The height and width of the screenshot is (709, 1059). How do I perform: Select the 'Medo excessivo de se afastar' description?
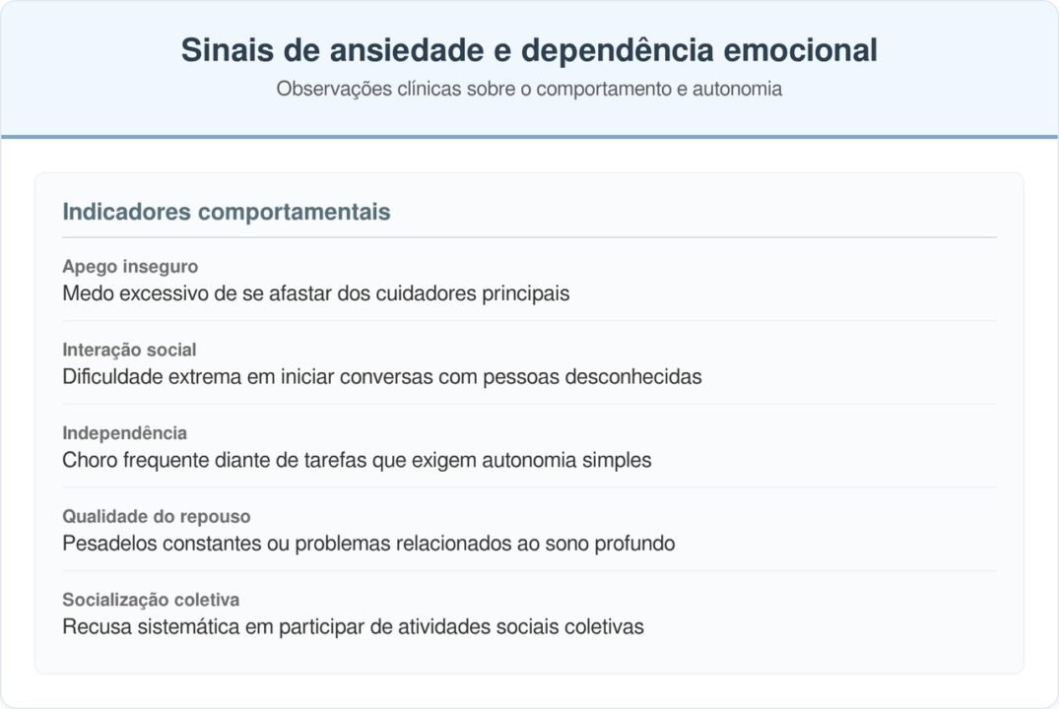315,293
